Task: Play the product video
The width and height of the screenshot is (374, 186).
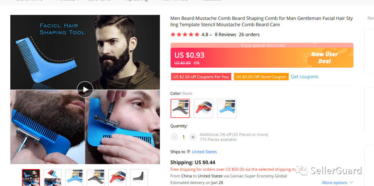Action: [85, 89]
